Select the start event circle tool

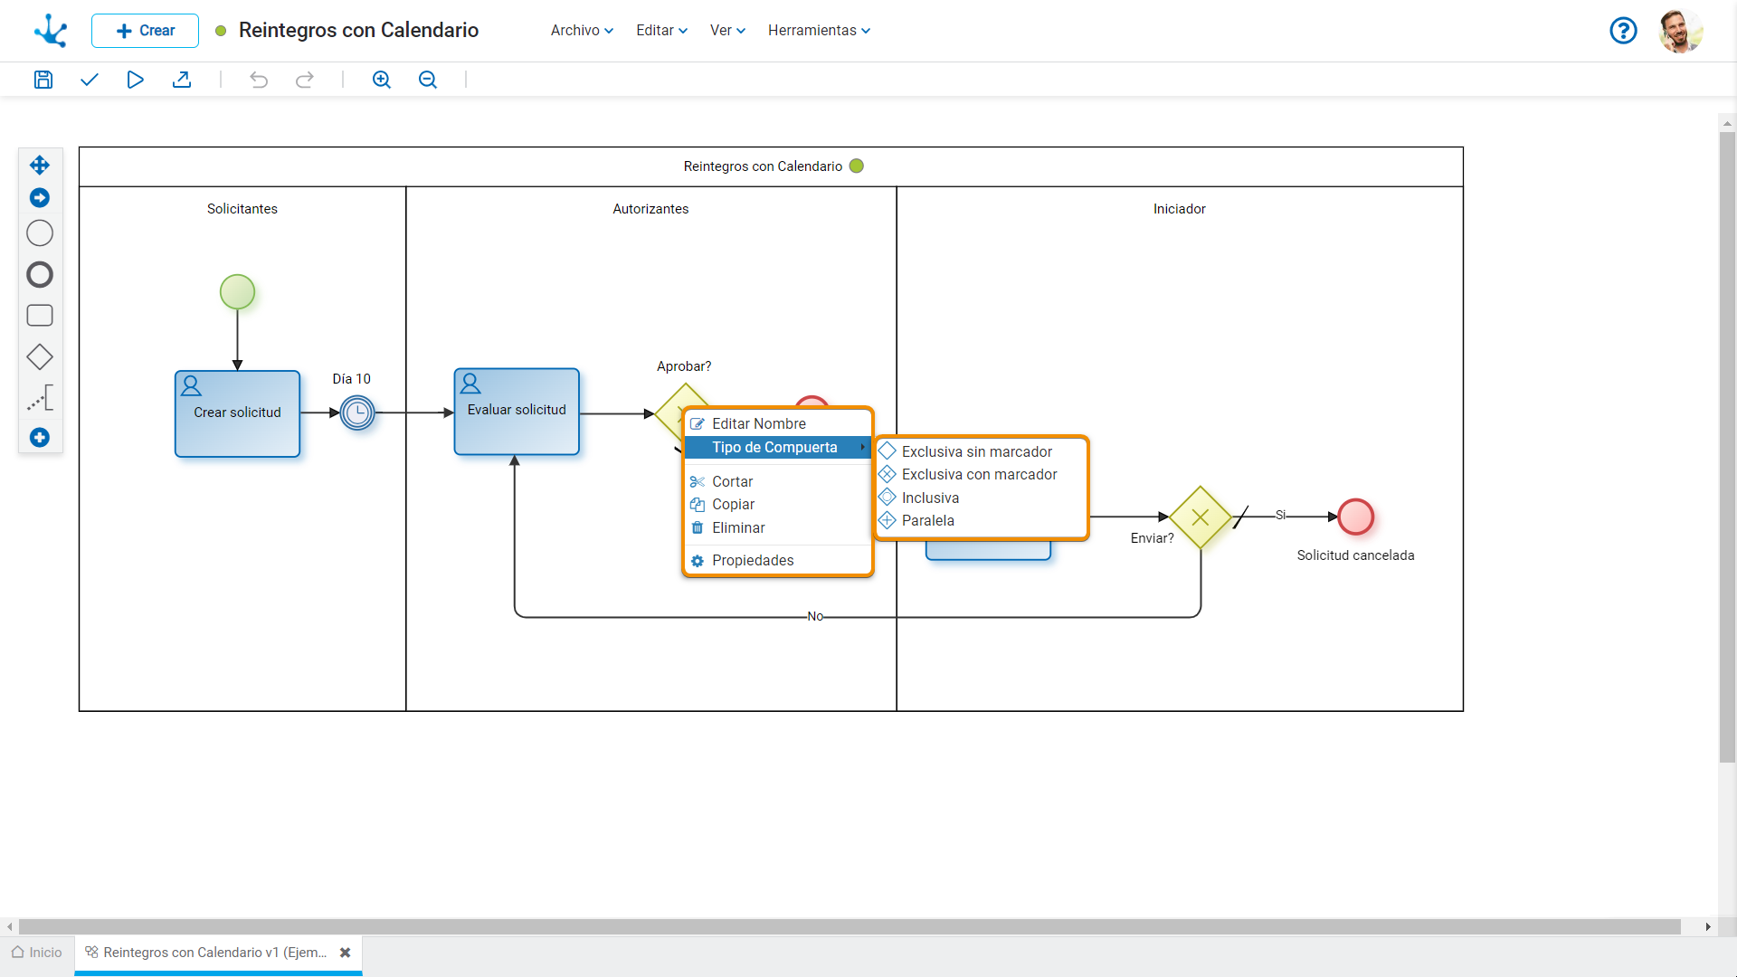[x=40, y=233]
